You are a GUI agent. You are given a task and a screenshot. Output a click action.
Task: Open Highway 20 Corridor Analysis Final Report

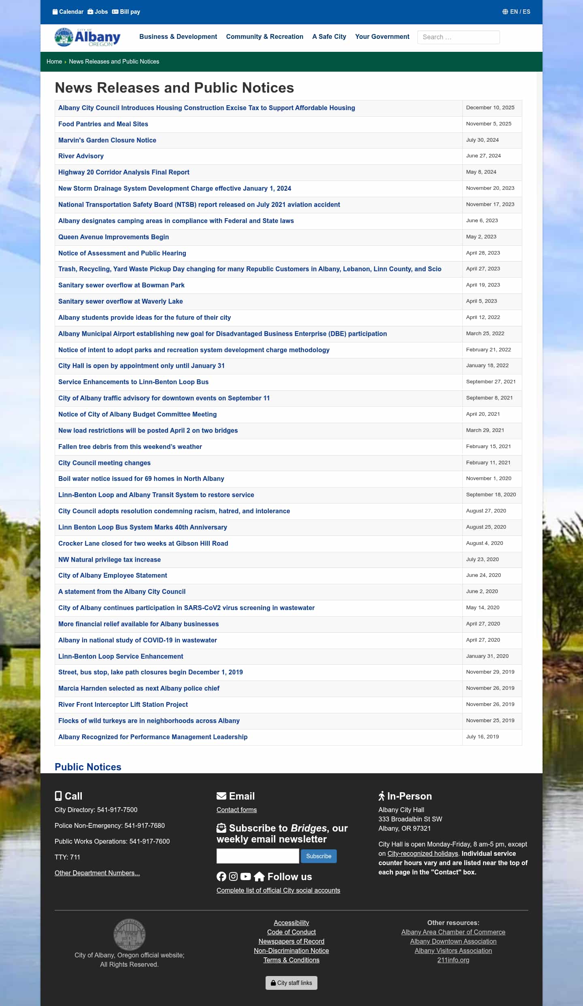coord(124,172)
